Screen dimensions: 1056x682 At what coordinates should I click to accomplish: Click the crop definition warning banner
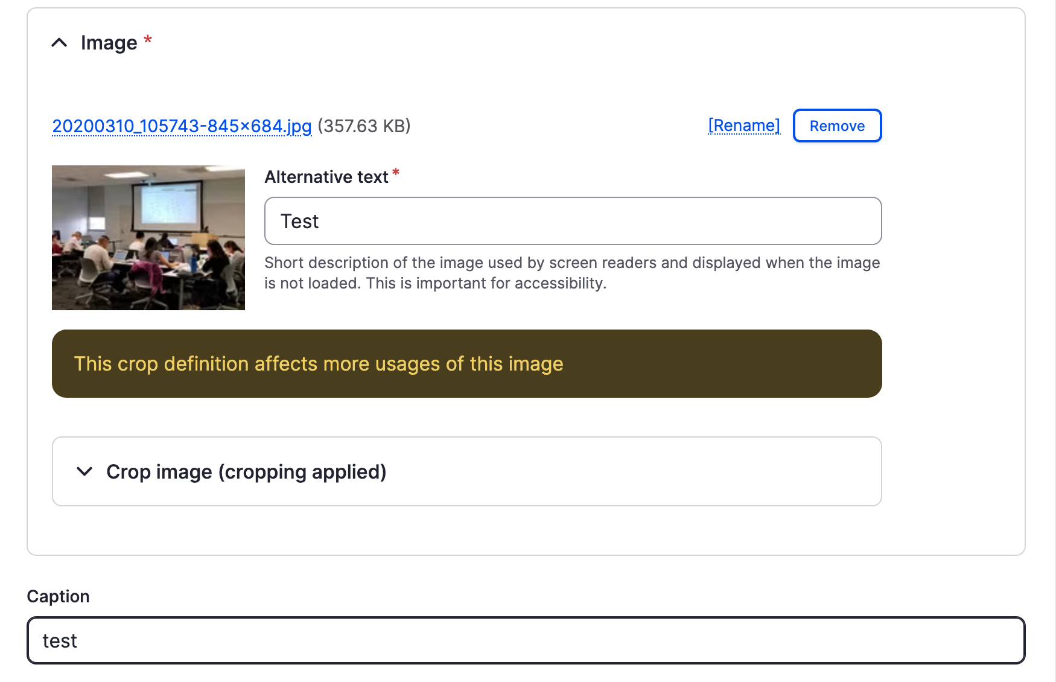(x=466, y=363)
